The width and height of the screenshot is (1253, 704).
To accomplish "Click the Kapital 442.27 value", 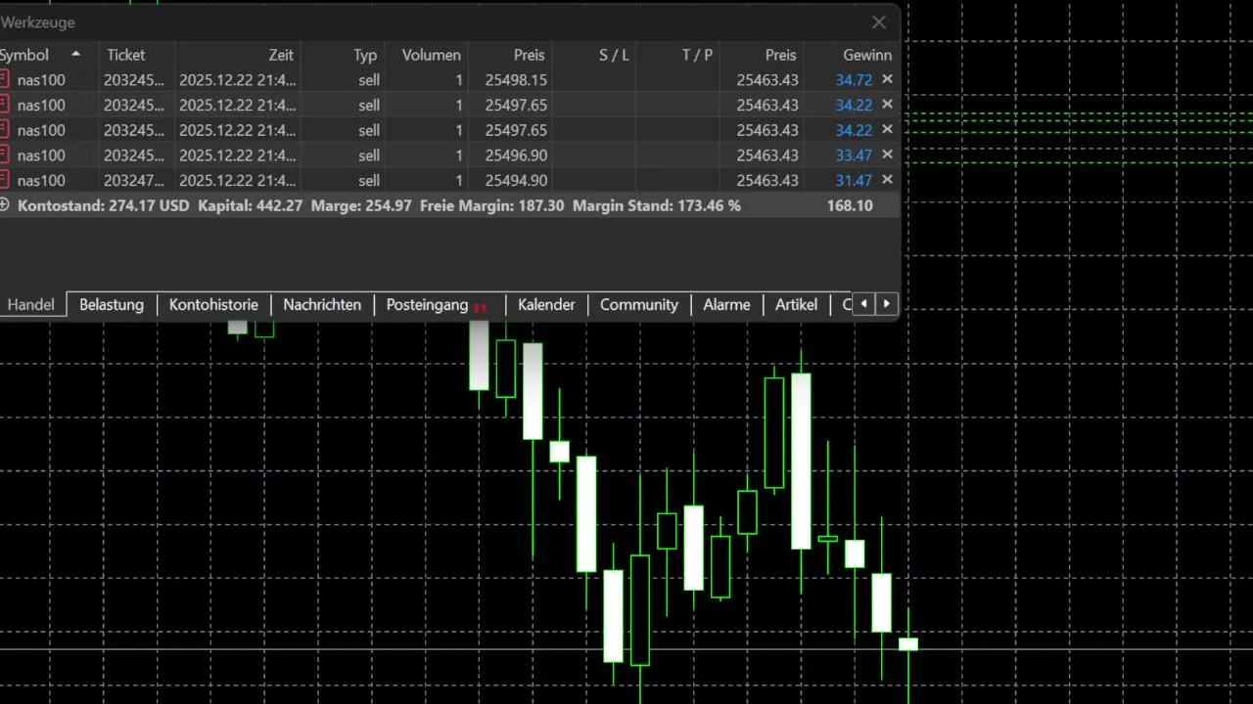I will (251, 206).
